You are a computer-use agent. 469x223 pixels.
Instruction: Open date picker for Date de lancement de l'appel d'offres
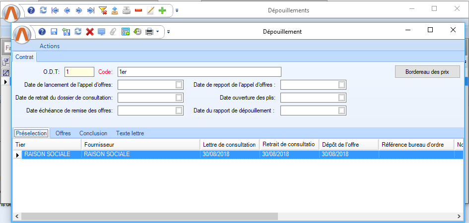(x=179, y=85)
